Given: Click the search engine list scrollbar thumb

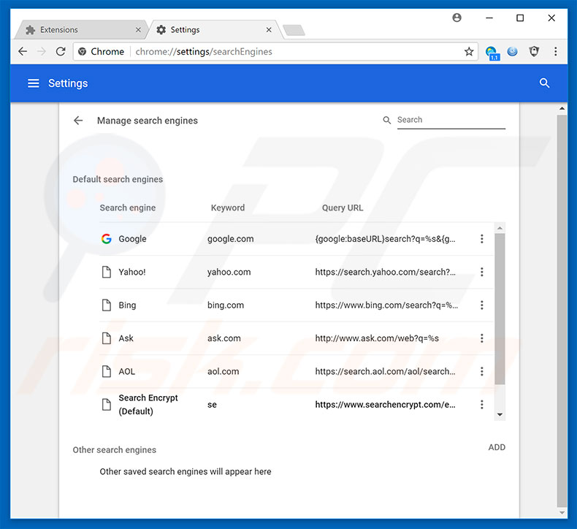Looking at the screenshot, I should (x=500, y=309).
